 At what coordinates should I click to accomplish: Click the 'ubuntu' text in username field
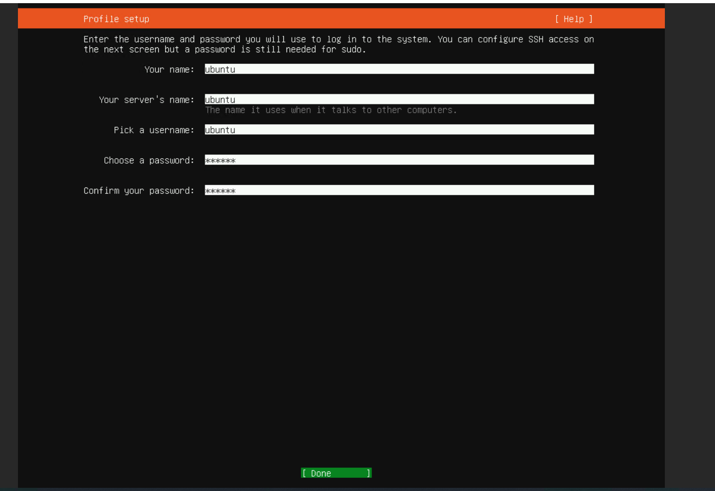click(220, 130)
